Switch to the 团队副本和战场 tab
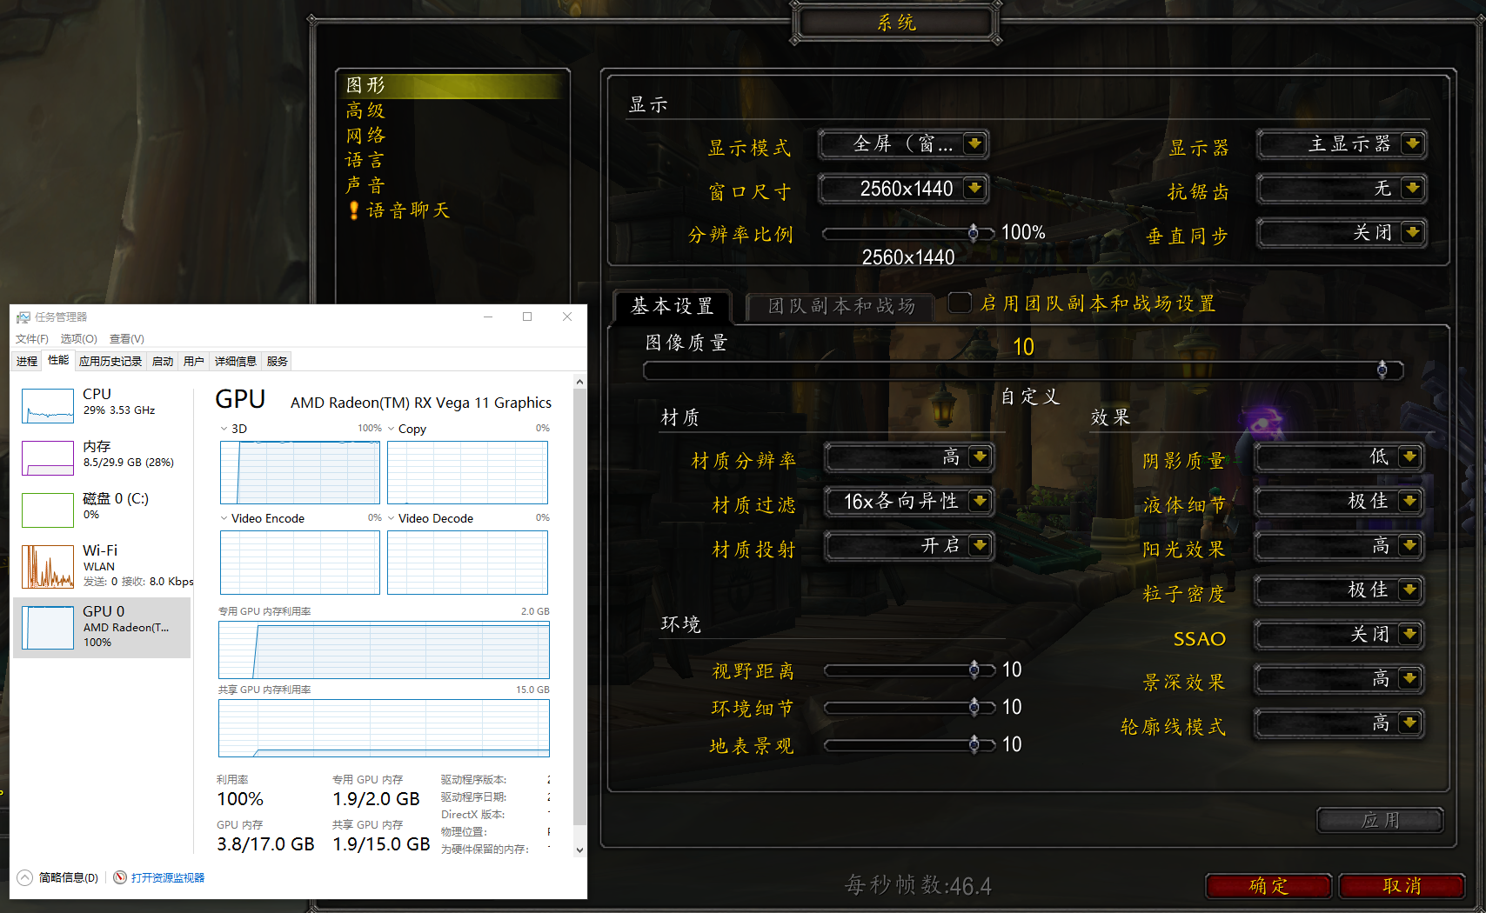Screen dimensions: 1486x913 click(840, 307)
